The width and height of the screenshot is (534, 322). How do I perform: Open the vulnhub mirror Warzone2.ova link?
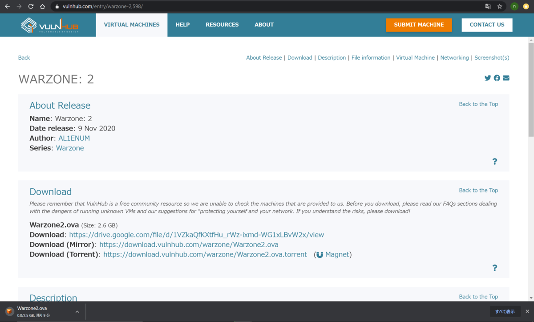189,245
